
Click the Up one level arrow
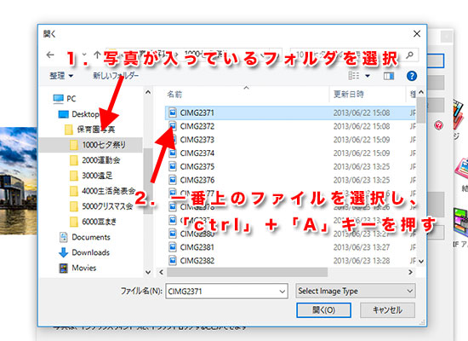pyautogui.click(x=97, y=55)
